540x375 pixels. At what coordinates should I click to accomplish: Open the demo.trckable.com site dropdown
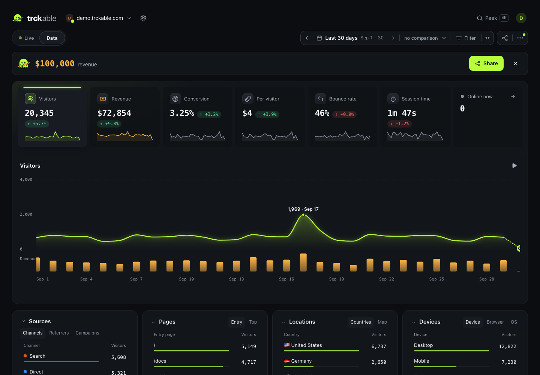(x=99, y=18)
